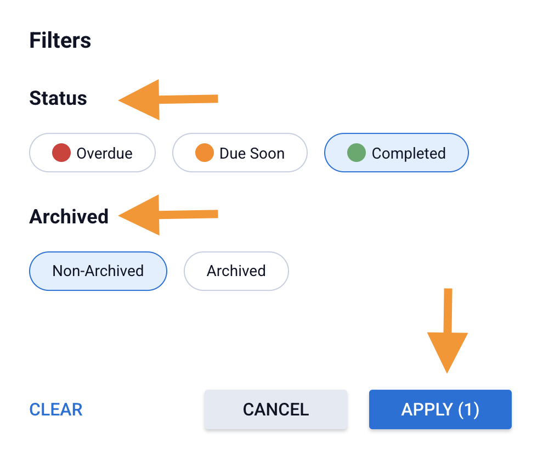Viewport: 543px width, 461px height.
Task: Click the bold Archived section heading
Action: 69,217
